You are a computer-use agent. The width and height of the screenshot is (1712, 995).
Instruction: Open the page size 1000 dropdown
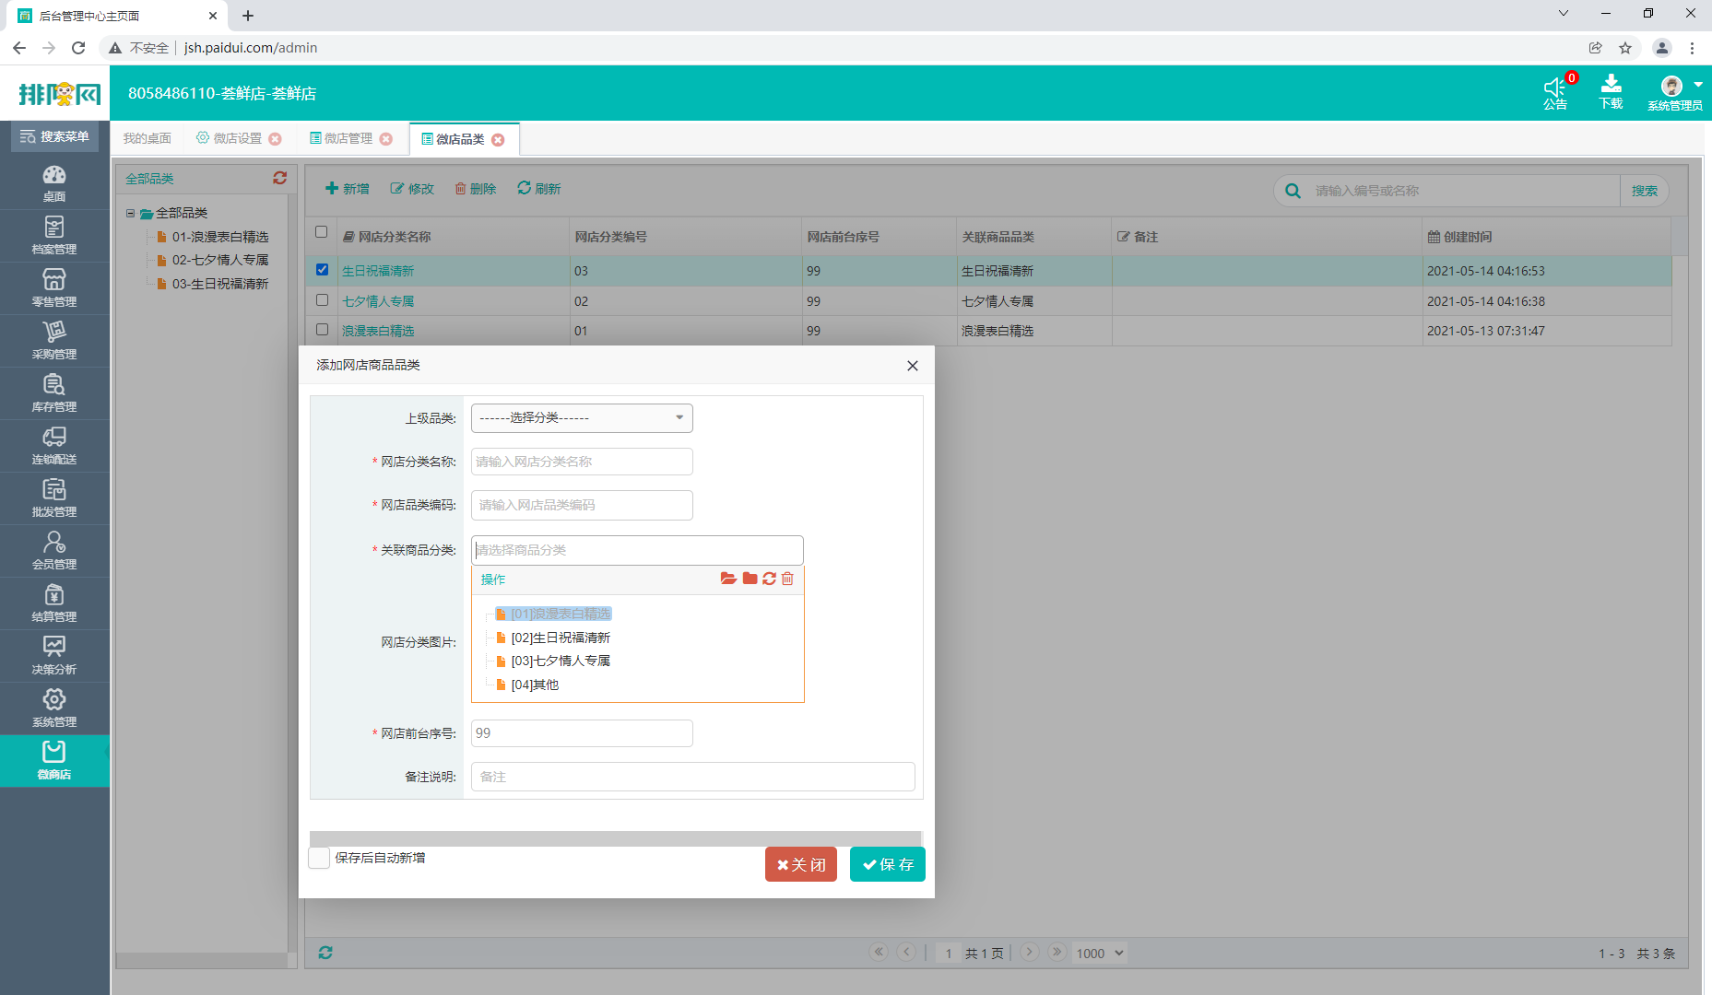point(1100,953)
